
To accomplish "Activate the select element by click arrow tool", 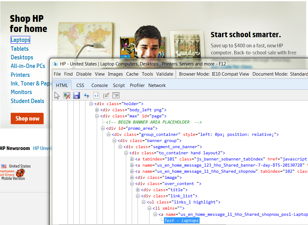I will click(x=57, y=96).
